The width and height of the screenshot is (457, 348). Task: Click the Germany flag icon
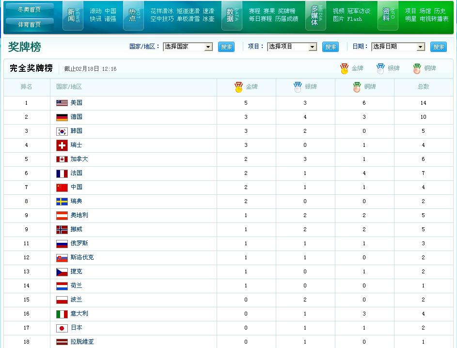point(62,117)
